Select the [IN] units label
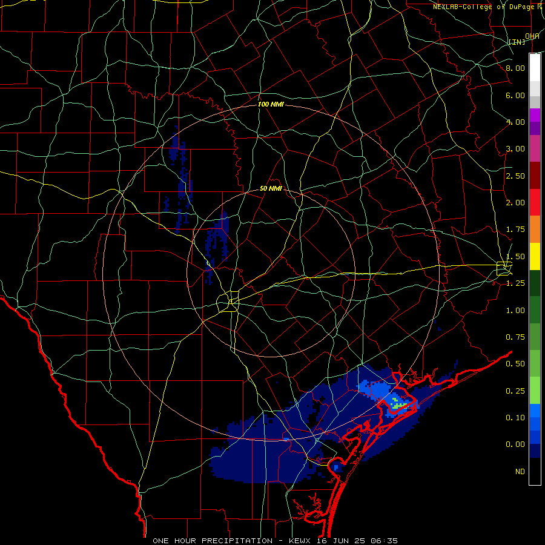The image size is (545, 545). point(517,42)
